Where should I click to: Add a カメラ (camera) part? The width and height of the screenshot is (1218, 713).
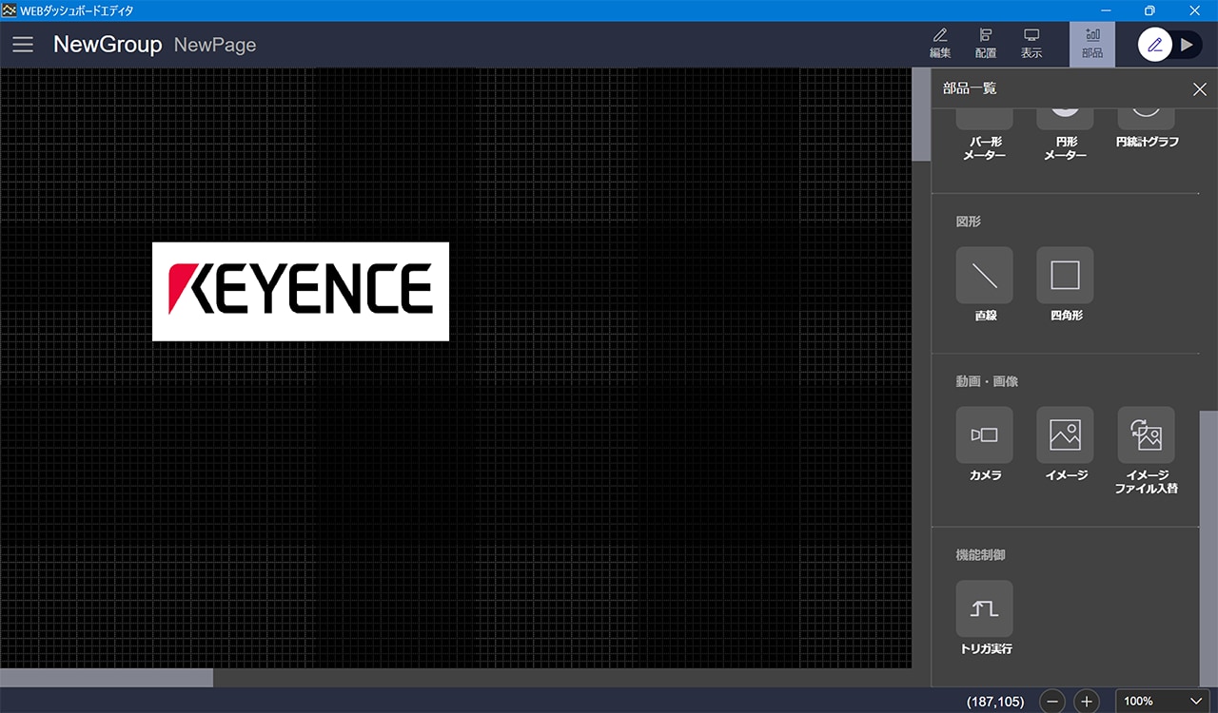click(x=984, y=435)
